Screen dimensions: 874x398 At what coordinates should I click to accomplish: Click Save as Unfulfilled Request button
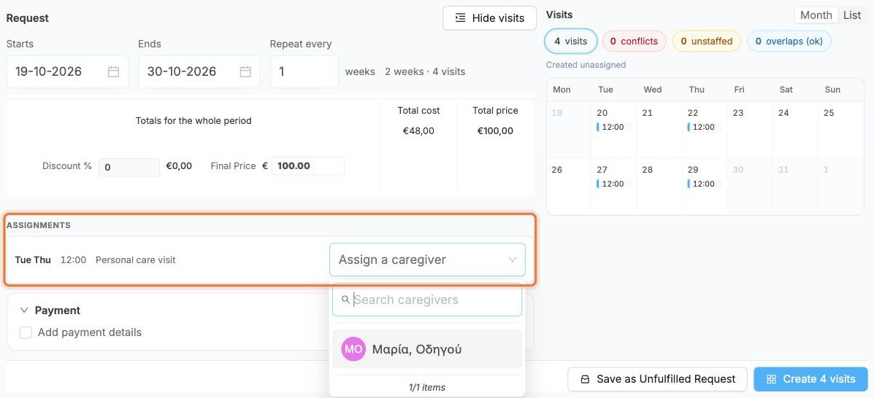[x=657, y=379]
